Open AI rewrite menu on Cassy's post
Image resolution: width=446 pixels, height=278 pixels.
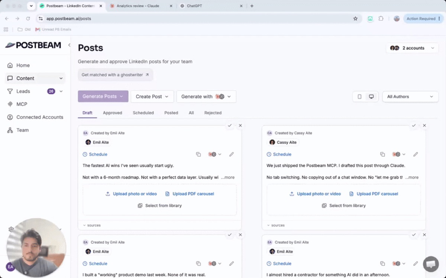click(x=399, y=154)
